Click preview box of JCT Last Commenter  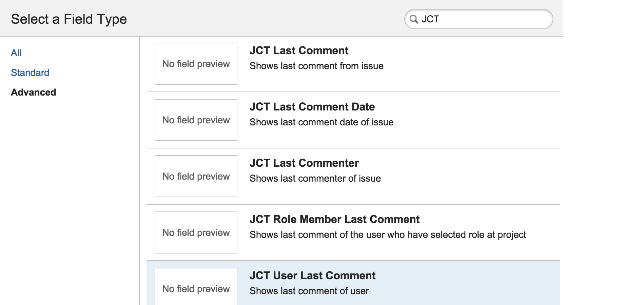196,176
